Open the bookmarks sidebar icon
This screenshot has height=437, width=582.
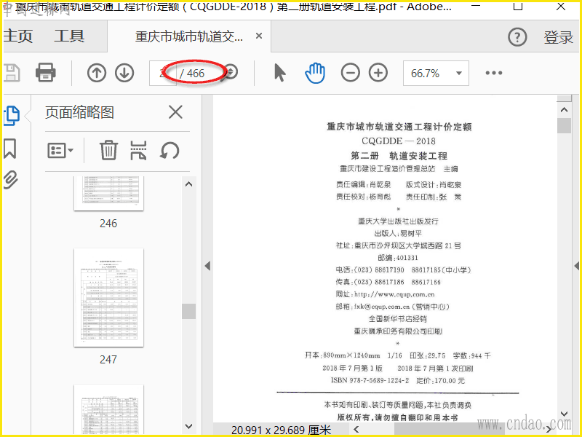(10, 149)
